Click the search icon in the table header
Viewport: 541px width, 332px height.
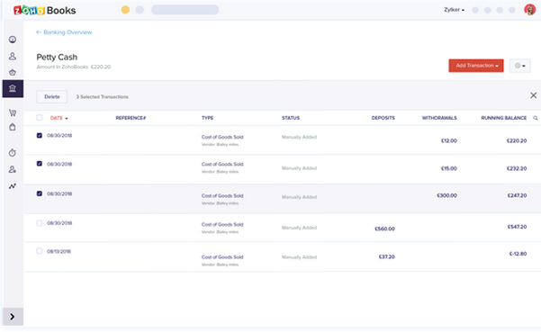[x=535, y=118]
